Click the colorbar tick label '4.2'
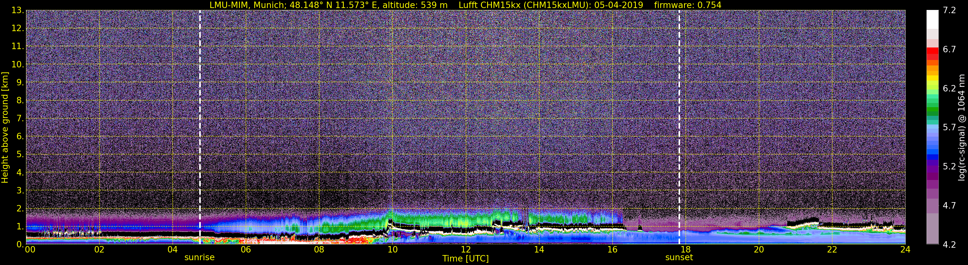This screenshot has width=968, height=265. coord(949,245)
